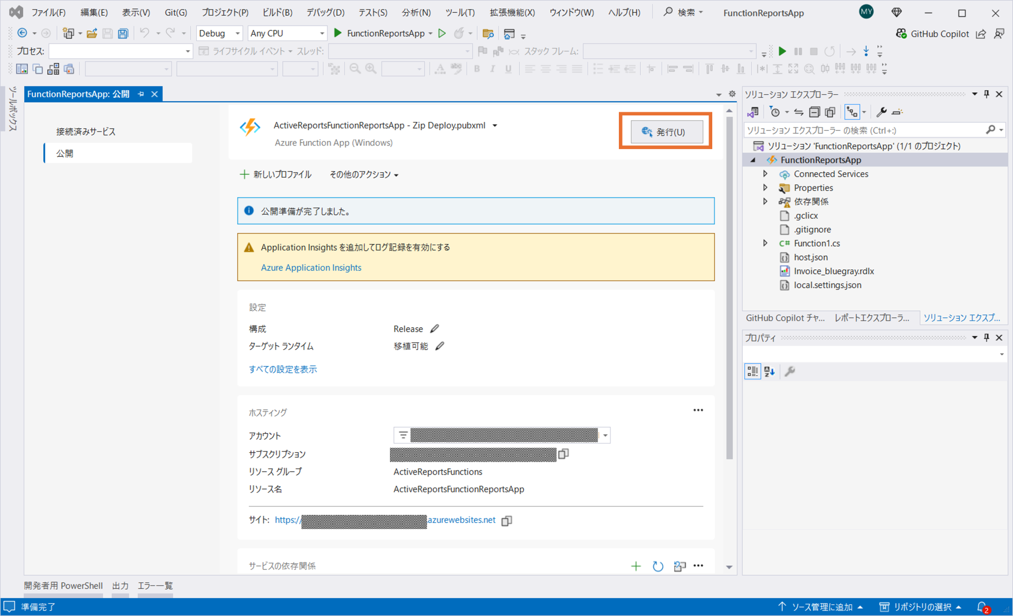
Task: Switch to レポートエクスプローラ tab
Action: (872, 318)
